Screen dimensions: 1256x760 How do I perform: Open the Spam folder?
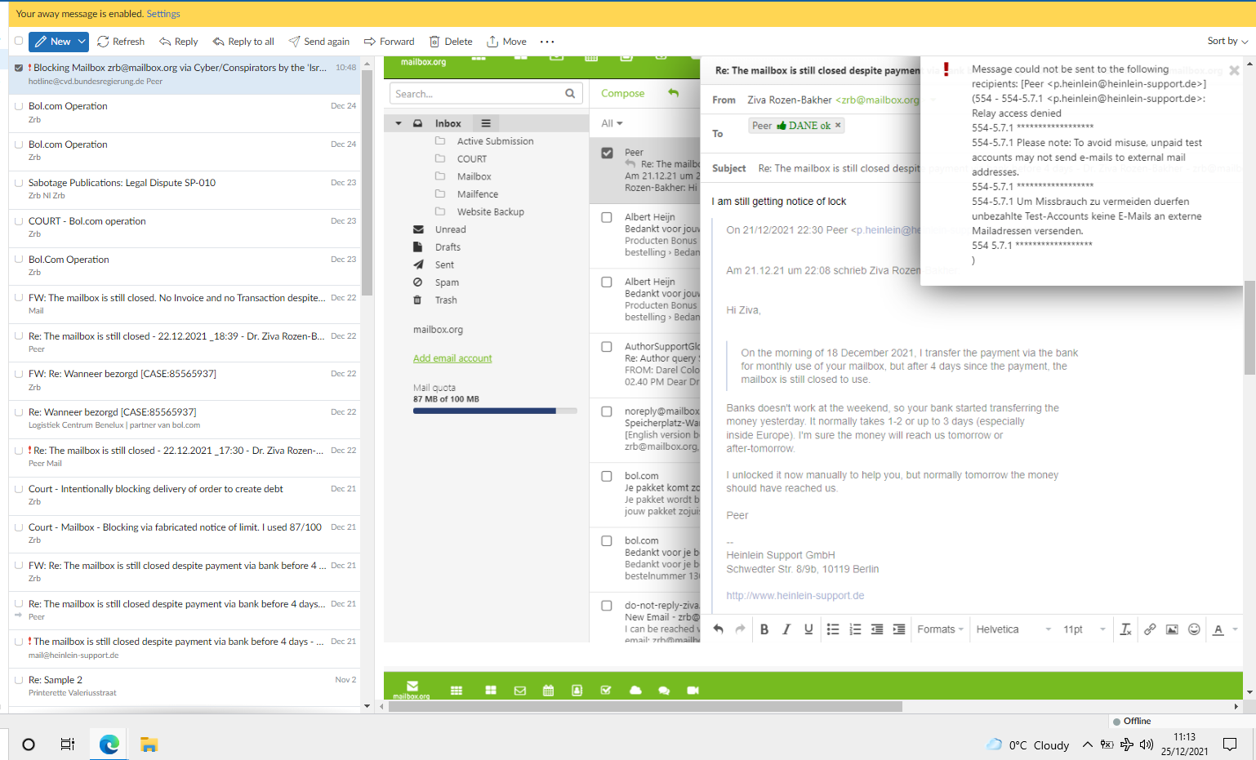[447, 282]
